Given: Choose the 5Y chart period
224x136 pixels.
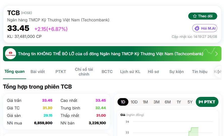Looking at the screenshot, I should click(190, 102).
